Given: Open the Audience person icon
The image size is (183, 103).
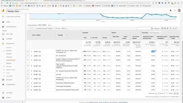Looking at the screenshot, I should point(3,39).
